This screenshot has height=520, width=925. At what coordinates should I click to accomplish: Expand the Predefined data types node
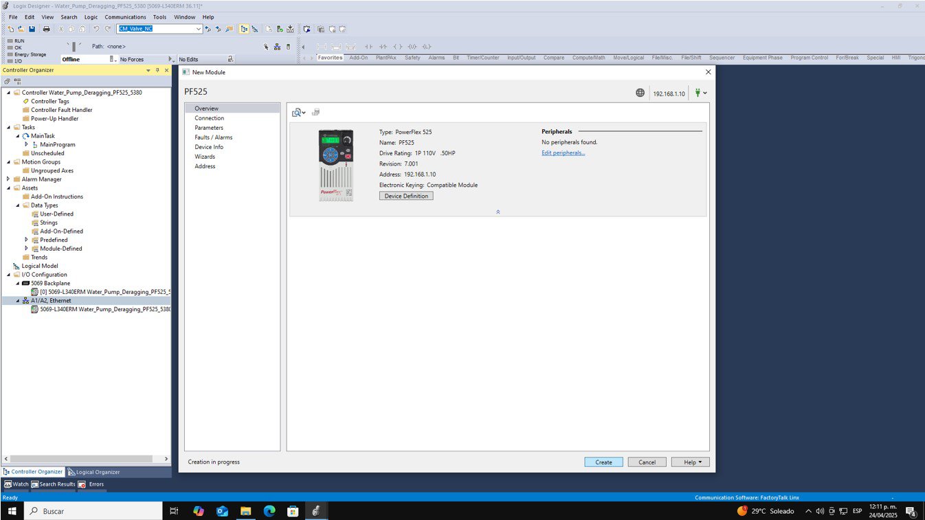click(x=26, y=240)
